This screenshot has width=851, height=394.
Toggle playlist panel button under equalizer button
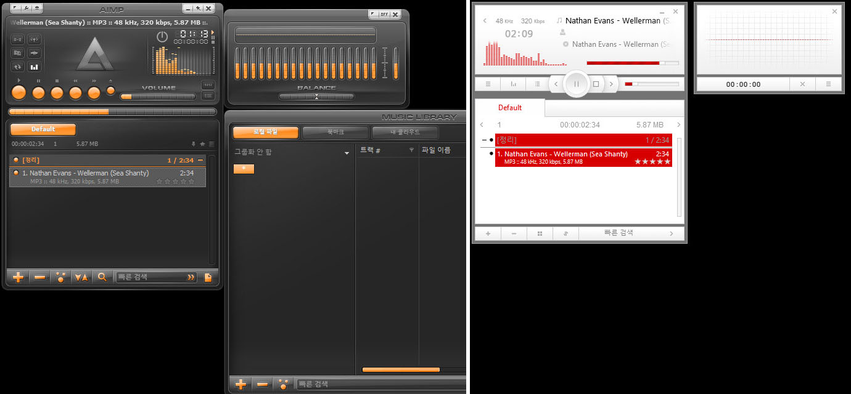point(208,95)
